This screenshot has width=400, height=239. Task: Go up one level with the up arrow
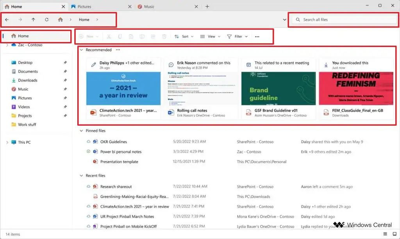pos(33,19)
